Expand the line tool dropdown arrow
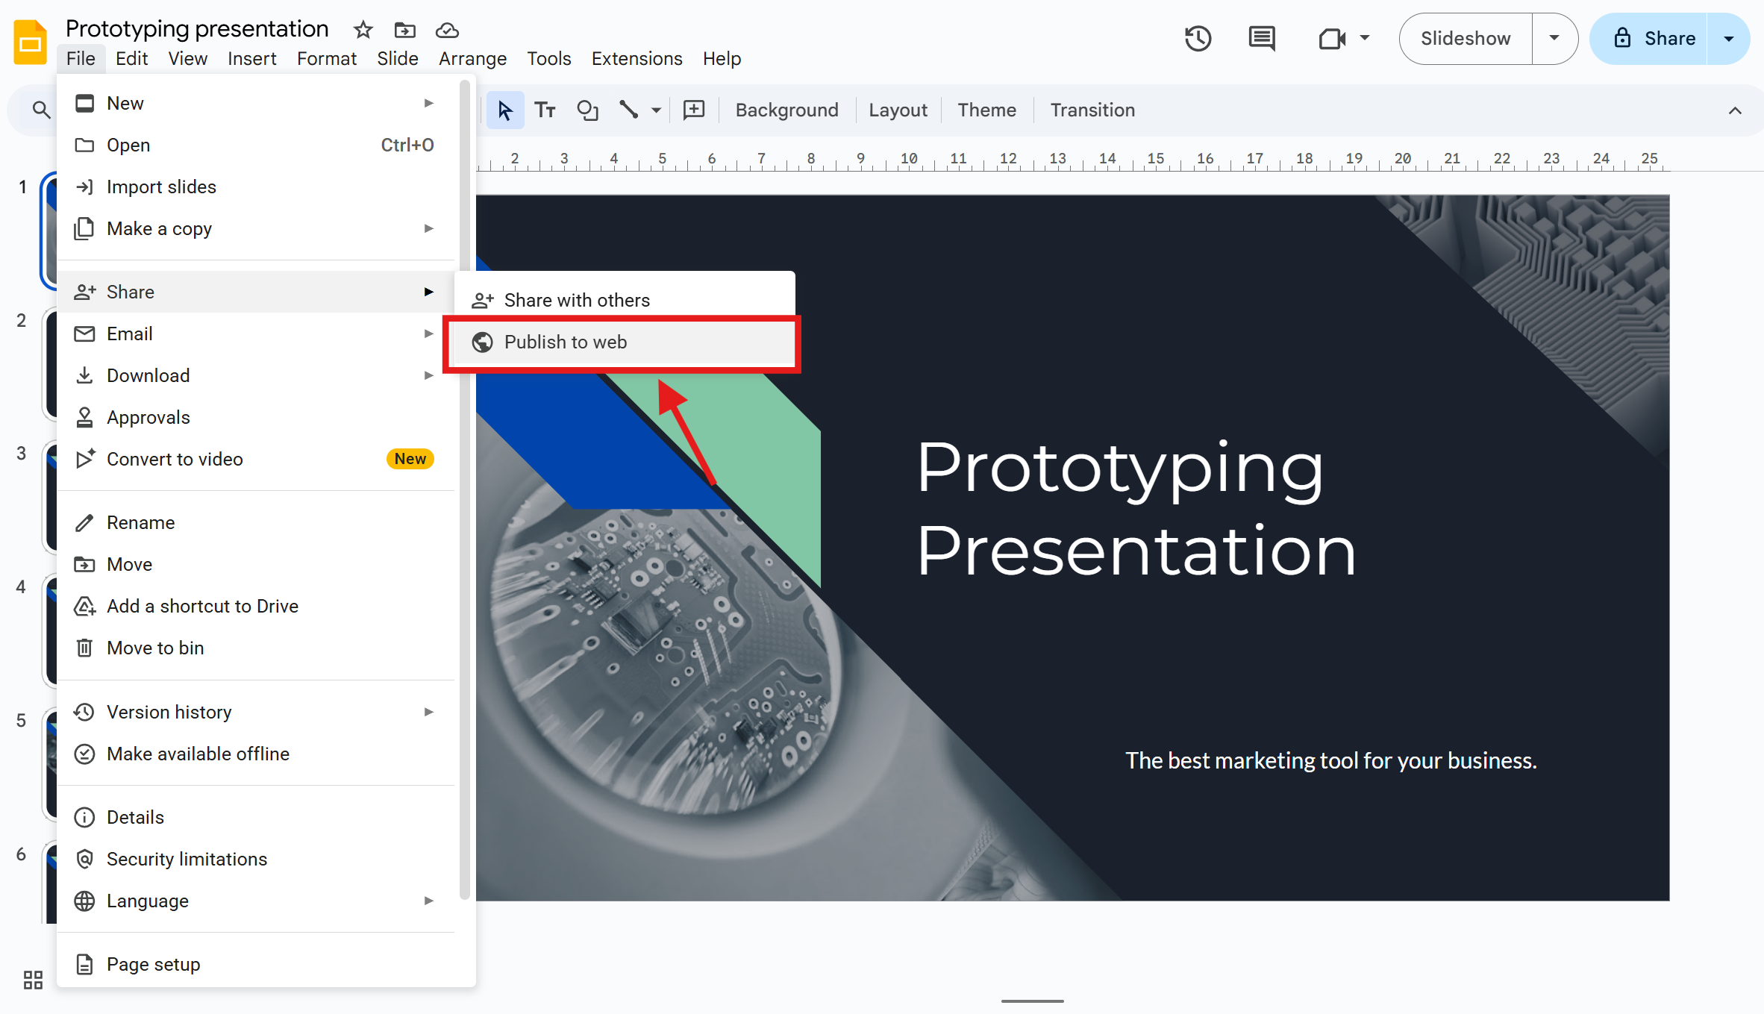Image resolution: width=1764 pixels, height=1014 pixels. click(656, 110)
